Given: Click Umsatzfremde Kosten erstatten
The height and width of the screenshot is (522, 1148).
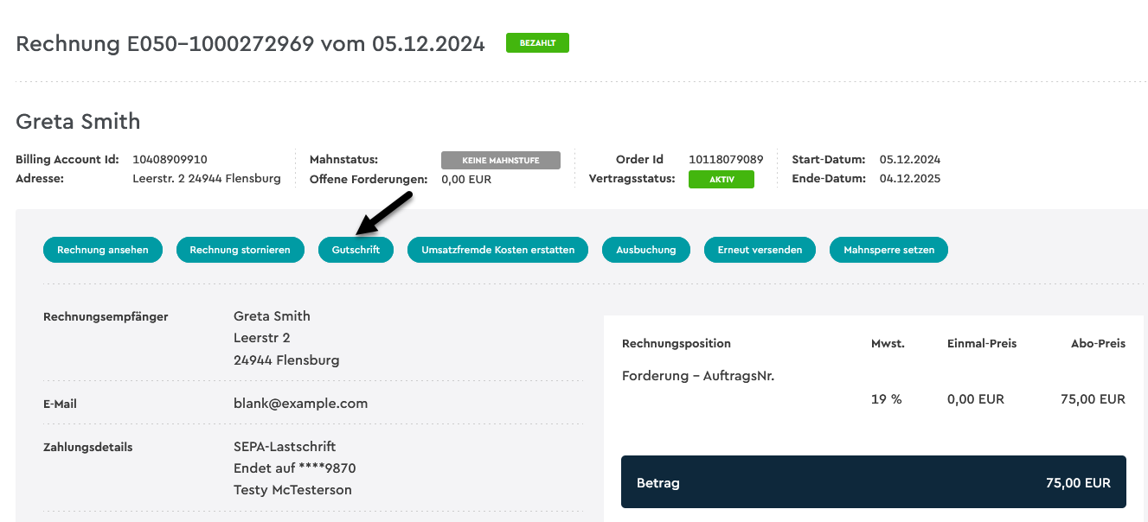Looking at the screenshot, I should 498,250.
